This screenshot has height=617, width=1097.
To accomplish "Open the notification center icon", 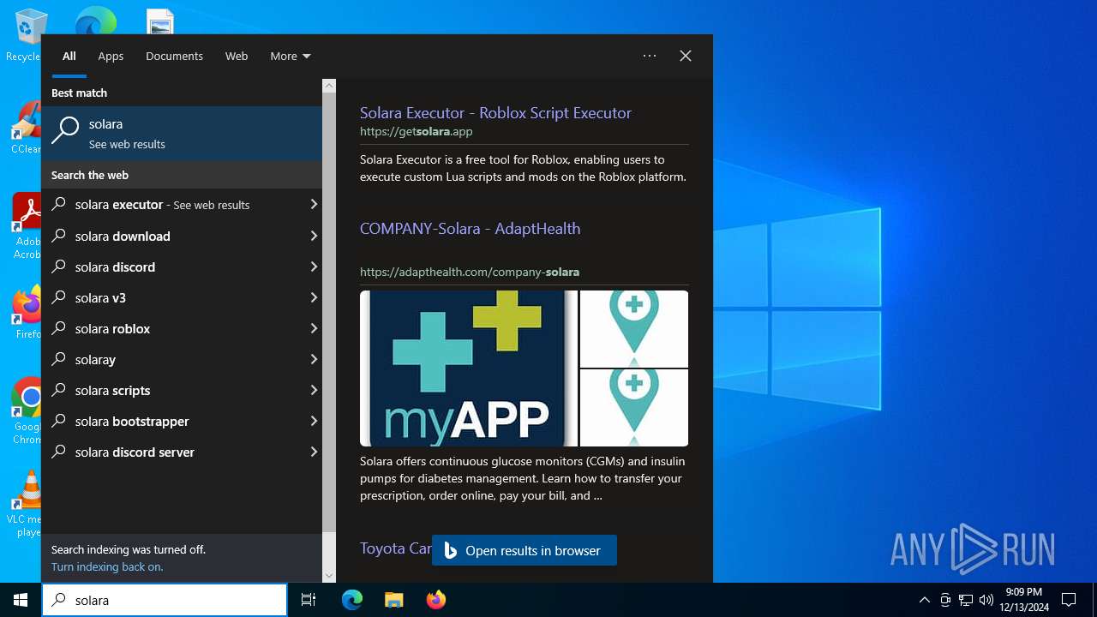I will [x=1069, y=600].
